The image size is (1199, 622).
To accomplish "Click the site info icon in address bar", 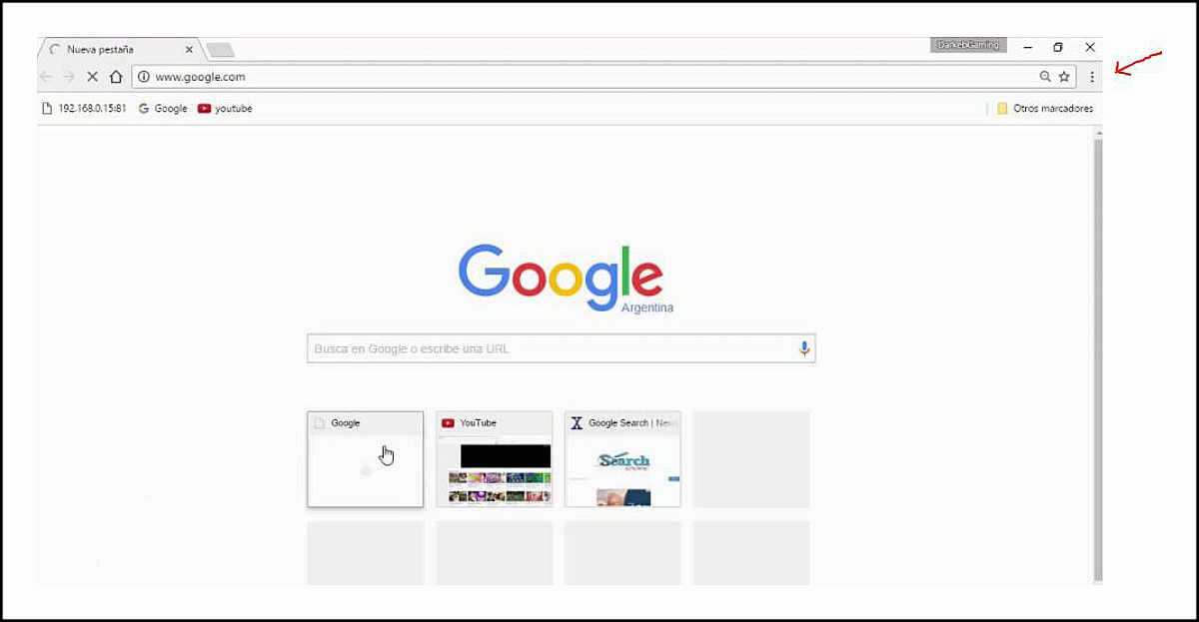I will point(143,77).
